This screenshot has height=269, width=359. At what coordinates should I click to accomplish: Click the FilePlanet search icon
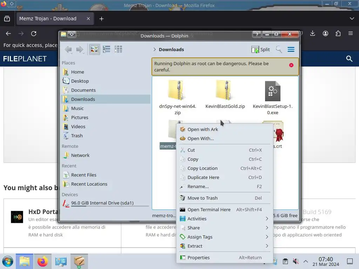point(349,59)
